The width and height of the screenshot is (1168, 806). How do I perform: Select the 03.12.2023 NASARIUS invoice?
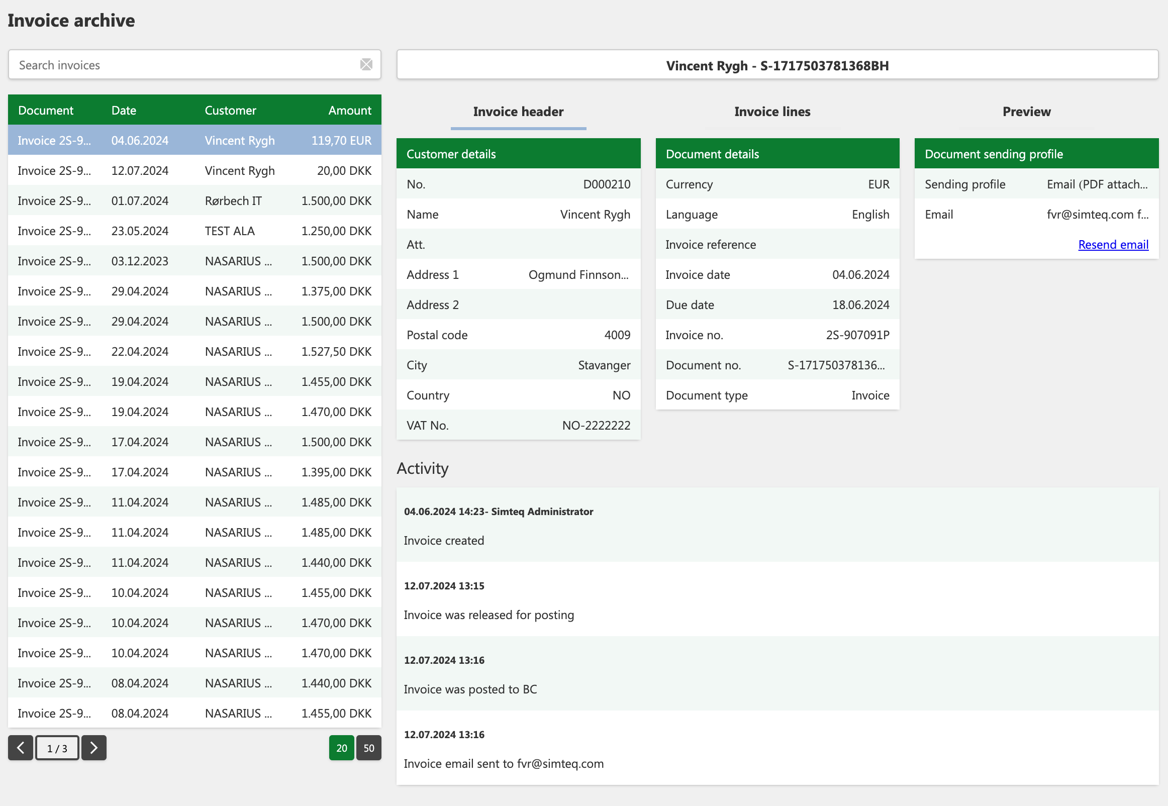point(194,261)
